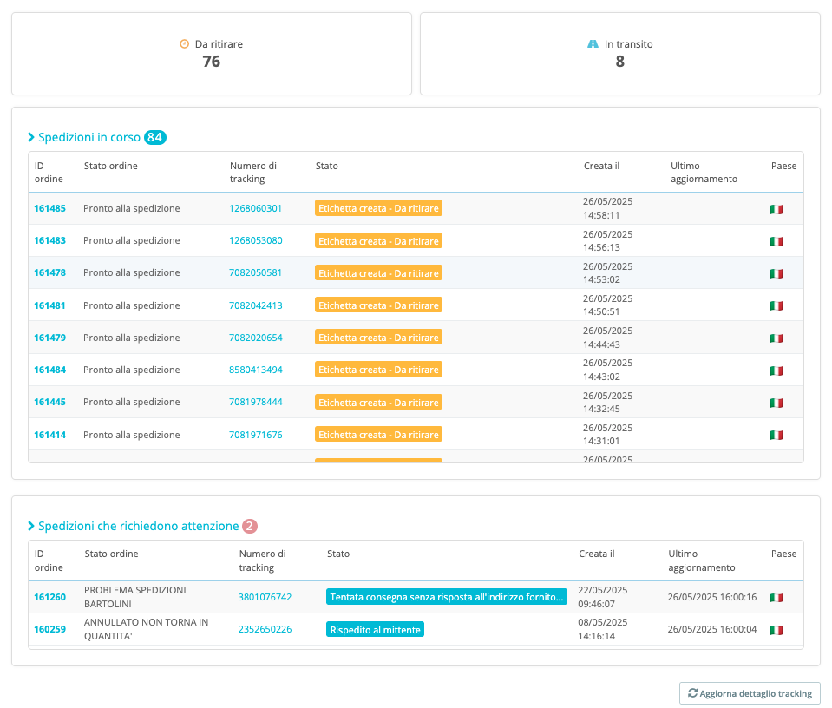Click the clock icon beside Da ritirare

pos(184,44)
